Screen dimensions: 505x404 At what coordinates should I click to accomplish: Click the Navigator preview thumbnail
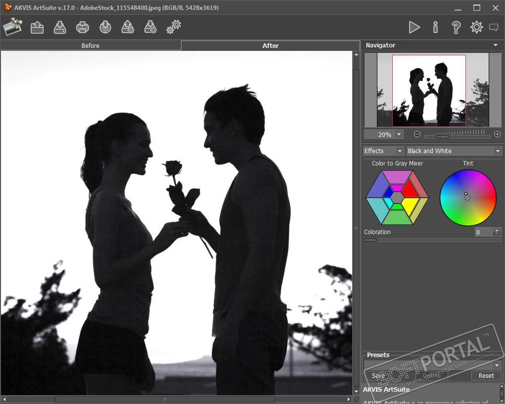click(433, 90)
